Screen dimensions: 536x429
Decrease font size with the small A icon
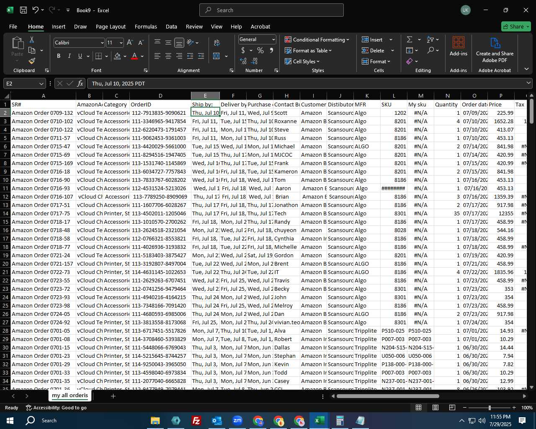pyautogui.click(x=141, y=43)
